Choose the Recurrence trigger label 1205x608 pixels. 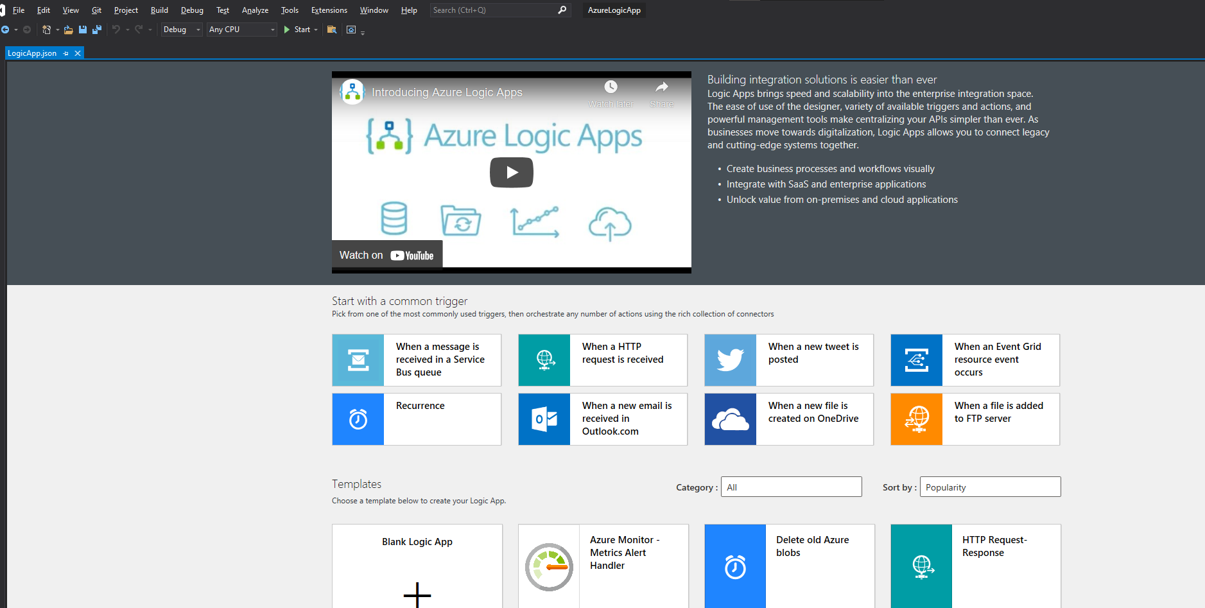[x=420, y=406]
